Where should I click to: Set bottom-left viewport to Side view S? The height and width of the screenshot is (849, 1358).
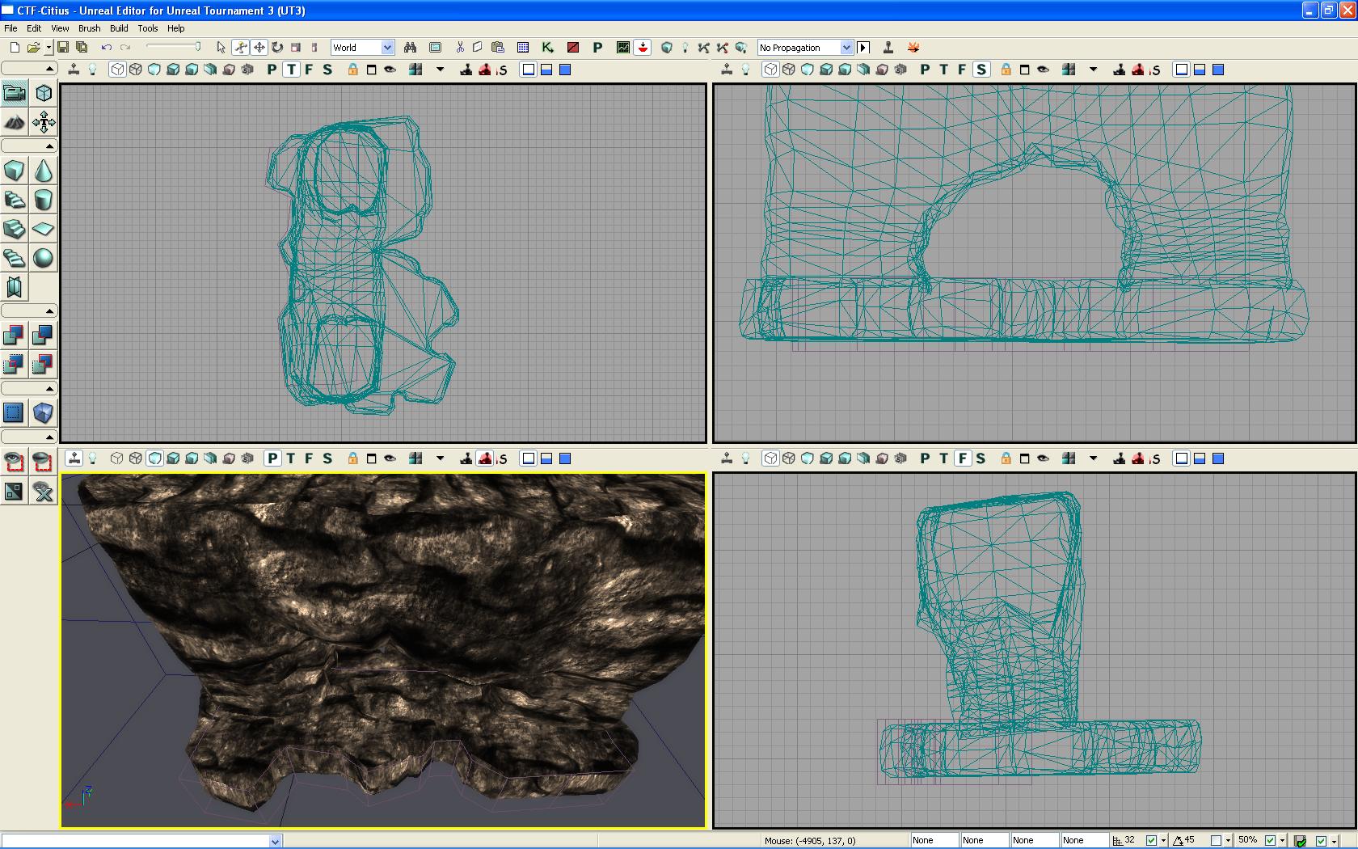point(327,458)
